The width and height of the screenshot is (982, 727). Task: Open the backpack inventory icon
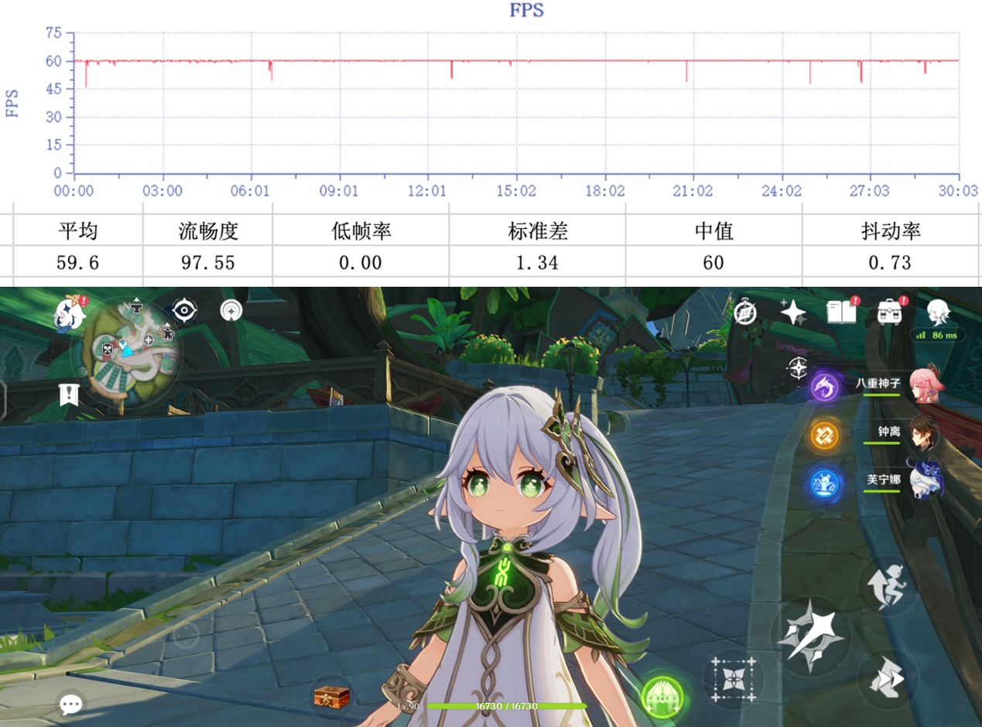890,312
